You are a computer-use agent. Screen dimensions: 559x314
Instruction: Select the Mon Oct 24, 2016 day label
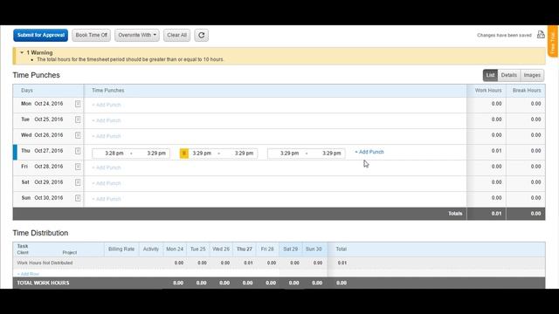coord(42,104)
